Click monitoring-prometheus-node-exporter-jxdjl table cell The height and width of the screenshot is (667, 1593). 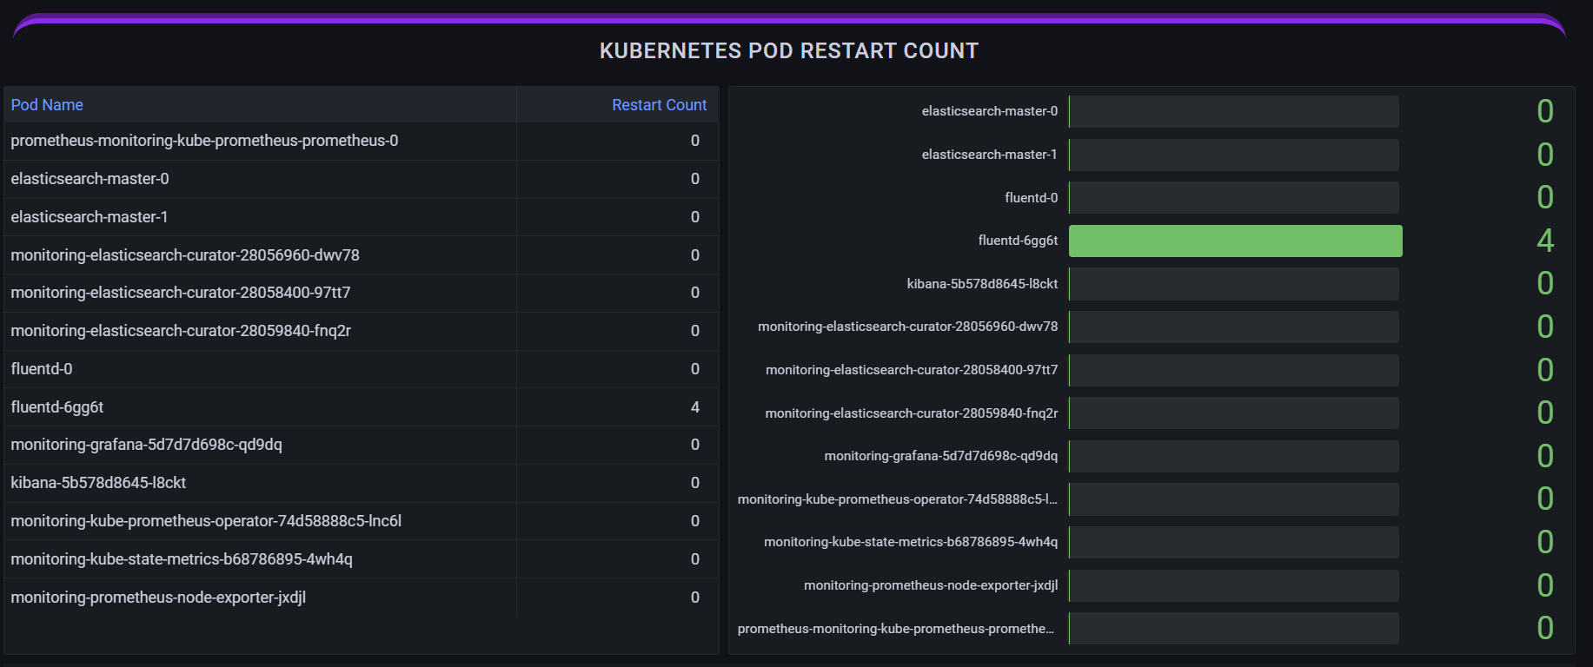click(158, 598)
